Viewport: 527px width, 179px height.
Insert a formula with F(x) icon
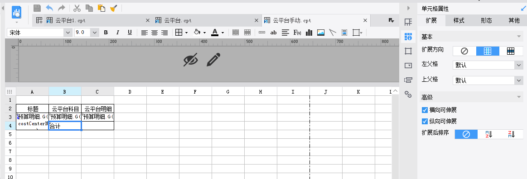(297, 33)
